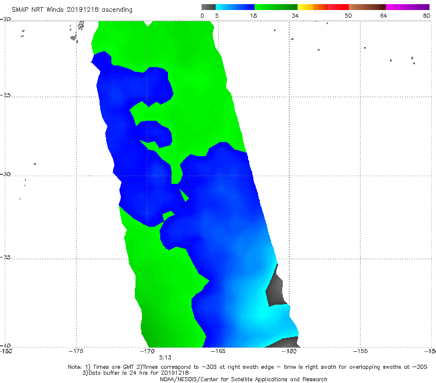
Task: Click the dark gray patch on the swath's right edge
Action: 275,289
